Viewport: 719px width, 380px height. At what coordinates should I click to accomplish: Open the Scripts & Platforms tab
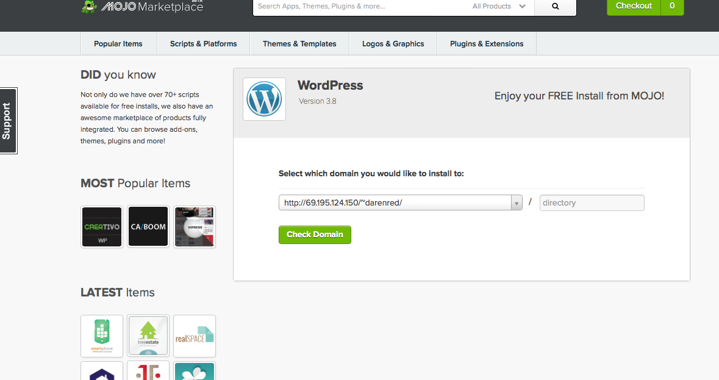pyautogui.click(x=203, y=43)
